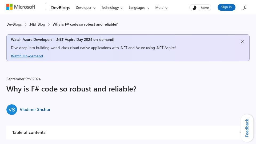Screen dimensions: 256x144
Task: Click the Sign in button
Action: pos(226,7)
